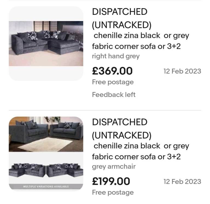Tap the 'Multiple Variations Available' banner
Screen dimensions: 210x204
(x=46, y=187)
